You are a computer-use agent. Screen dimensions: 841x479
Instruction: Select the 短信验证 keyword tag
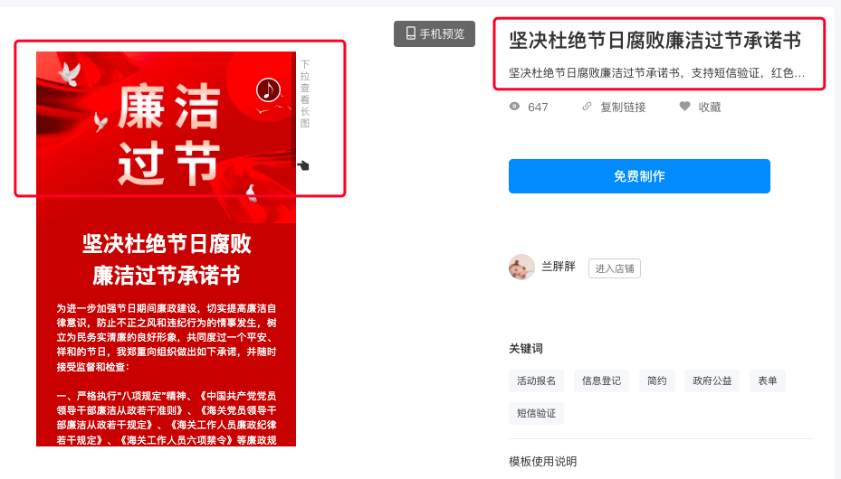click(x=536, y=413)
